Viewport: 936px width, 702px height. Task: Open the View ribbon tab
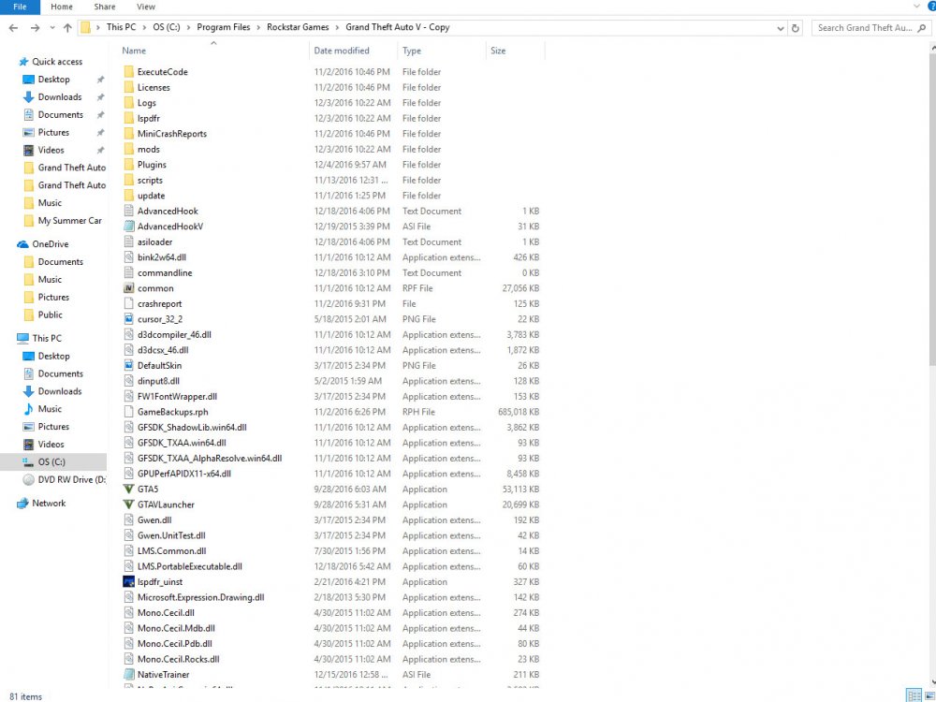click(x=146, y=7)
